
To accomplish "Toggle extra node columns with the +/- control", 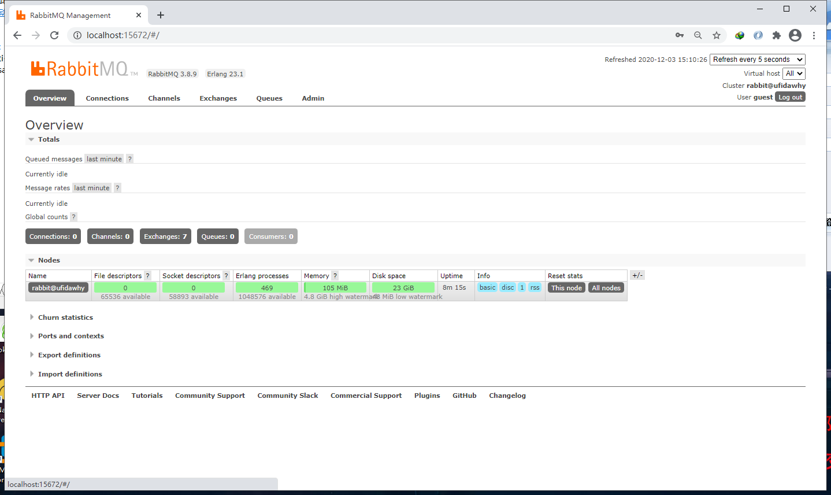I will [x=637, y=275].
